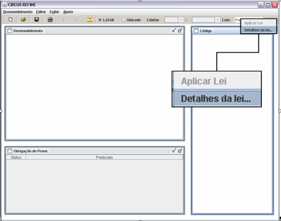
Task: Open the Exibir menu
Action: point(55,12)
